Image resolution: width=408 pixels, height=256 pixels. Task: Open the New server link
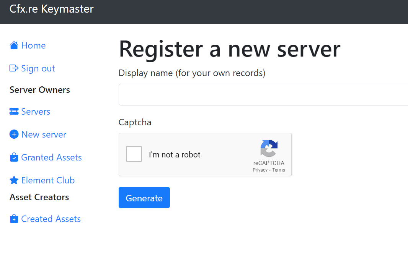click(44, 134)
